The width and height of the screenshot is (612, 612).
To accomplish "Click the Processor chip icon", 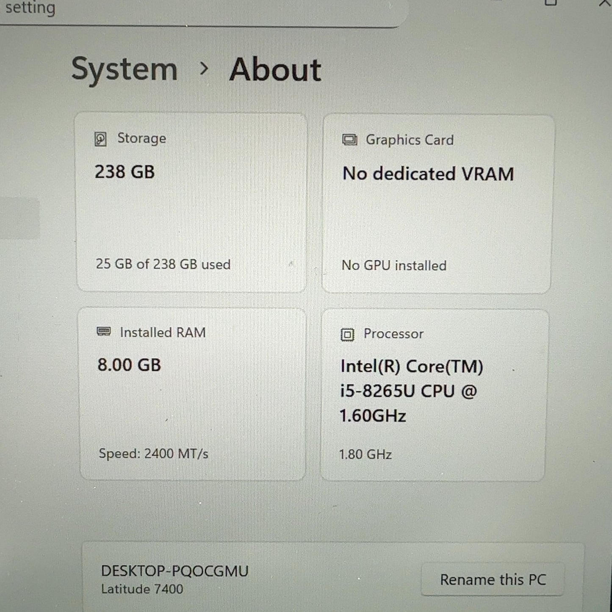I will (x=347, y=335).
